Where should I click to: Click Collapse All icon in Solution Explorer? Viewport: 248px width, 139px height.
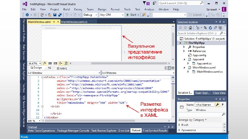pyautogui.click(x=215, y=28)
